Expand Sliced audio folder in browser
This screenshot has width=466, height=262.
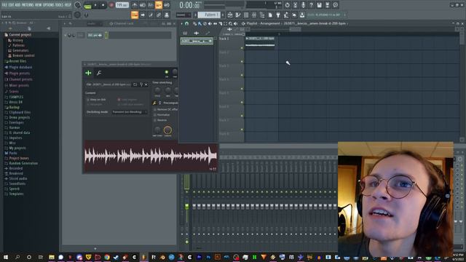click(x=17, y=179)
